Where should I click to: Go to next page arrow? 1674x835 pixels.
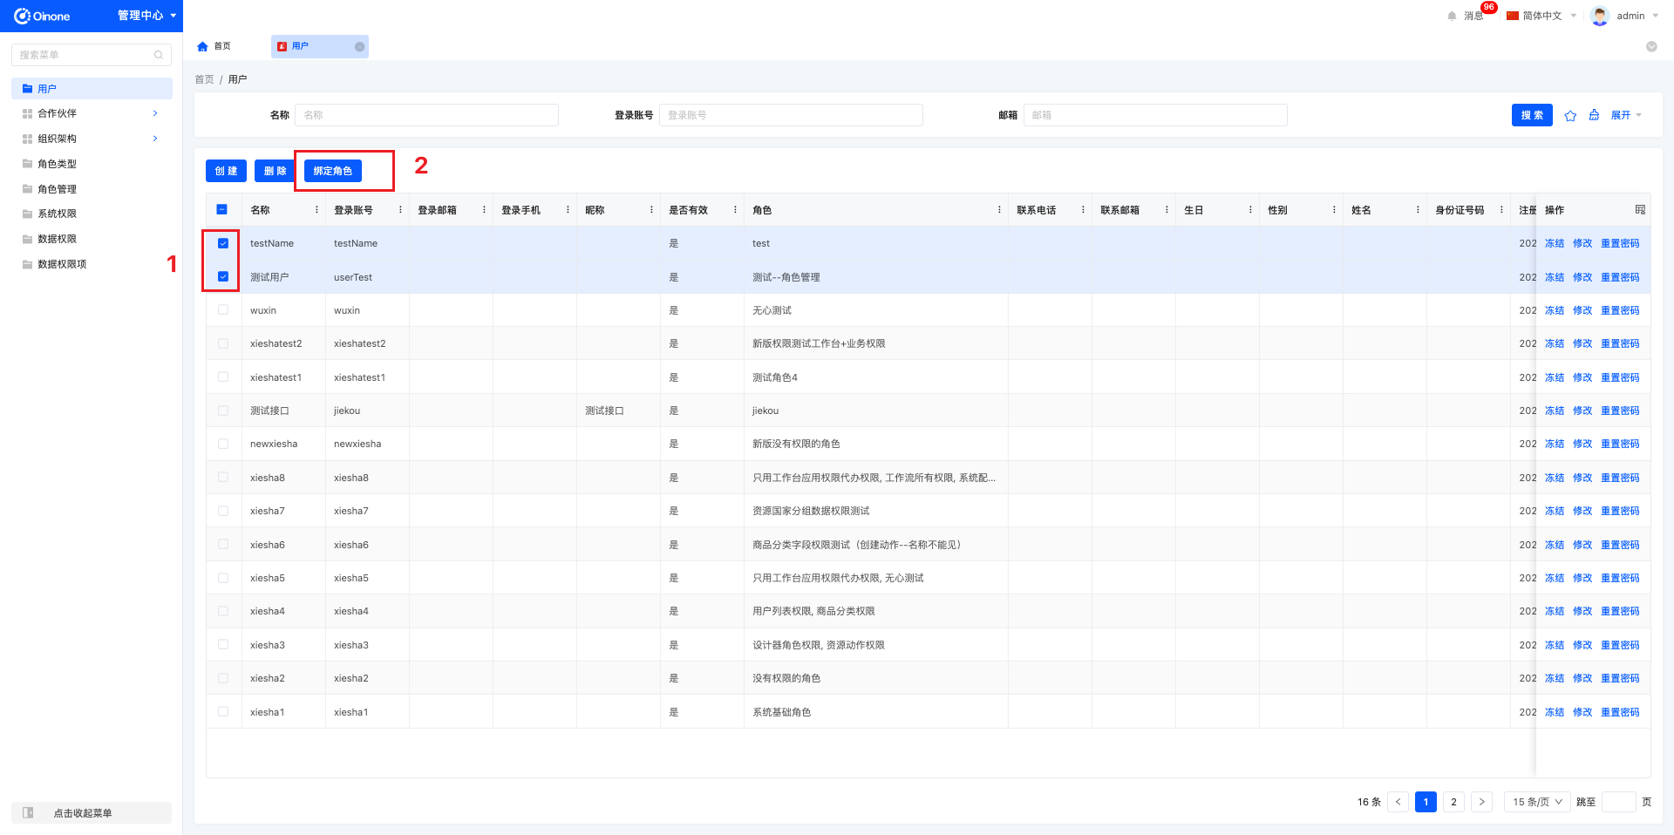[1481, 802]
